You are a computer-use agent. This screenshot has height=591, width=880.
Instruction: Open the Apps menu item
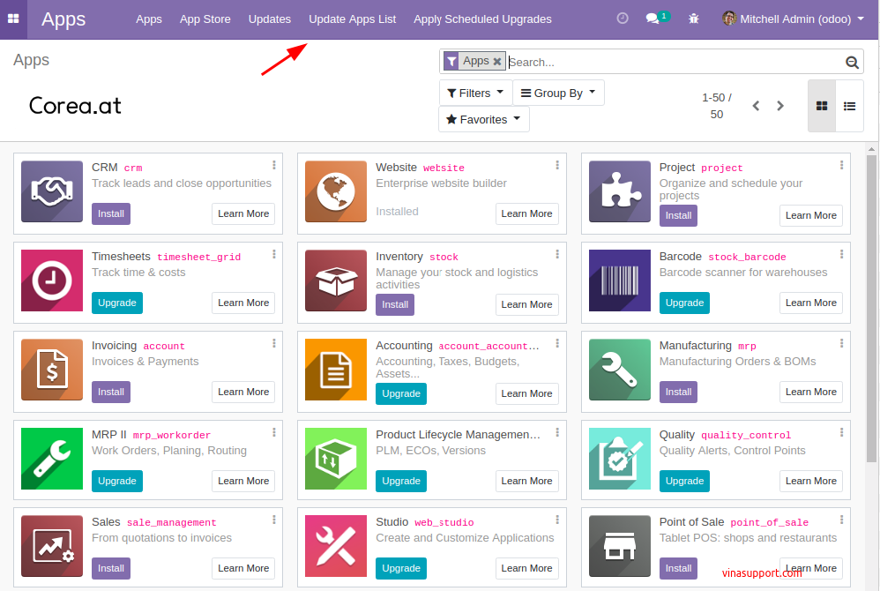149,19
